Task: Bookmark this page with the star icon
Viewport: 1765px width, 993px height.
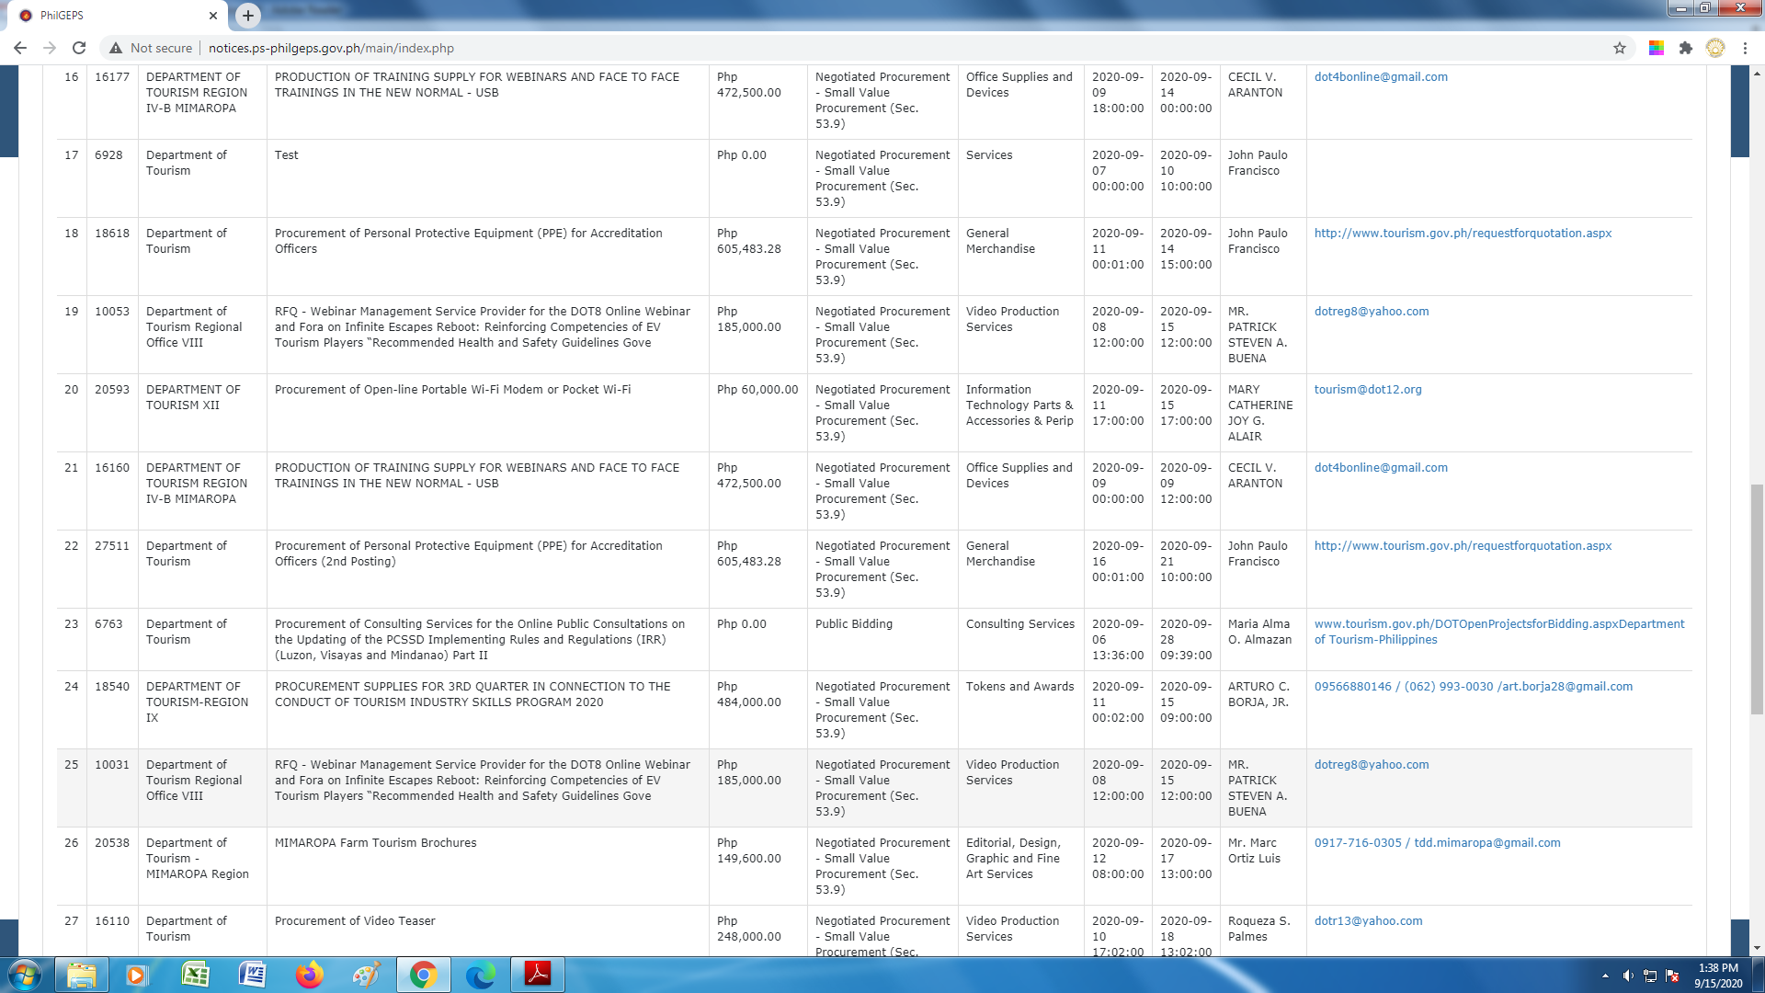Action: [x=1620, y=48]
